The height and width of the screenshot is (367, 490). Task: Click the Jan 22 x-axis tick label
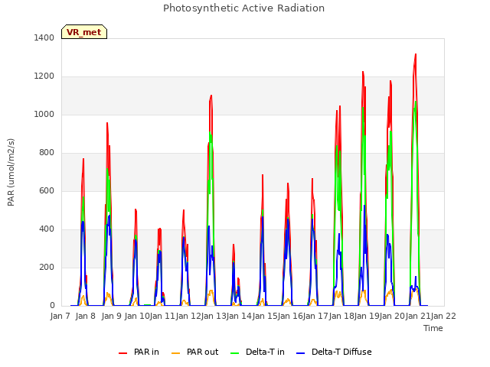coord(443,316)
